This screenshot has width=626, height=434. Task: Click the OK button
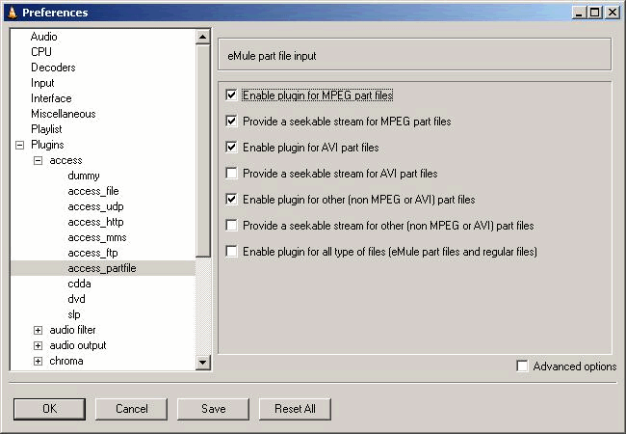click(x=49, y=409)
